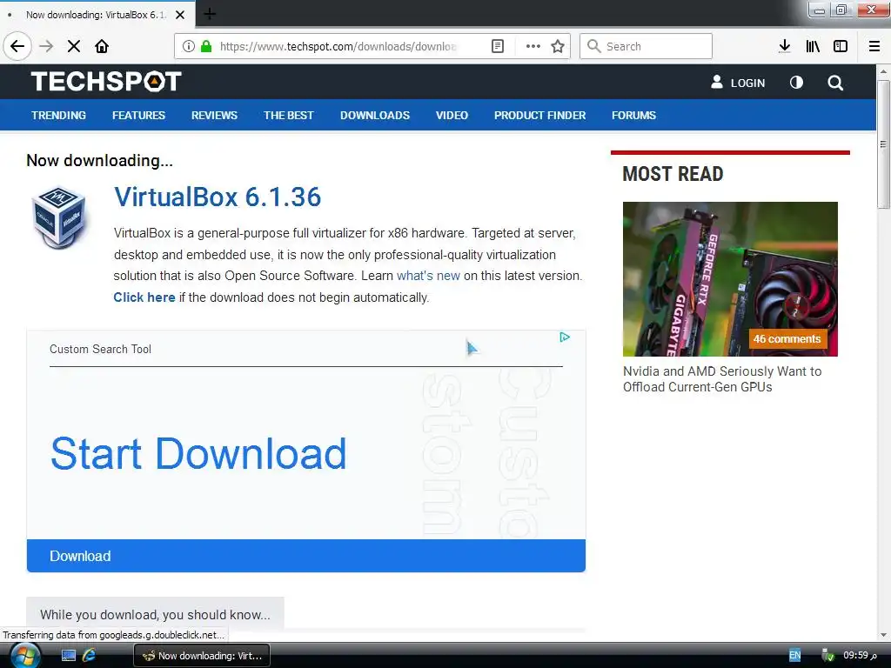Click the VirtualBox cube logo
Image resolution: width=891 pixels, height=668 pixels.
tap(58, 217)
